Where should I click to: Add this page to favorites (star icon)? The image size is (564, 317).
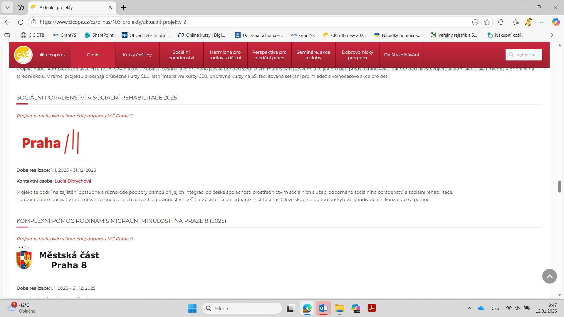(487, 22)
